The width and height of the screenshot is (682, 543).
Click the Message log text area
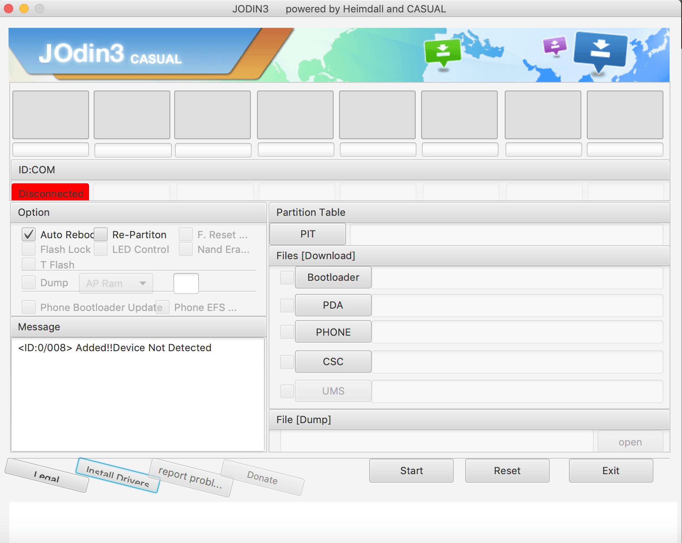tap(138, 394)
